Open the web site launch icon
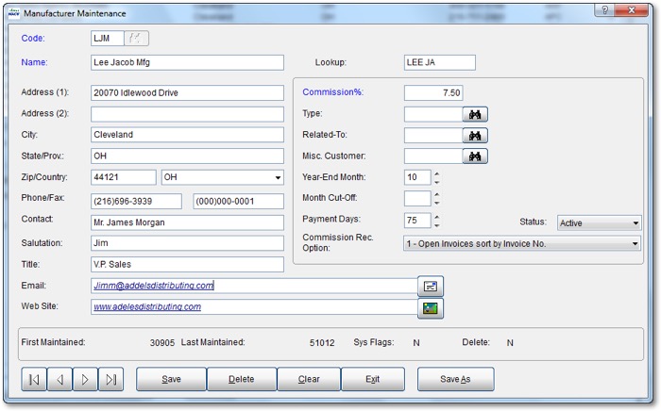661x411 pixels. 431,308
